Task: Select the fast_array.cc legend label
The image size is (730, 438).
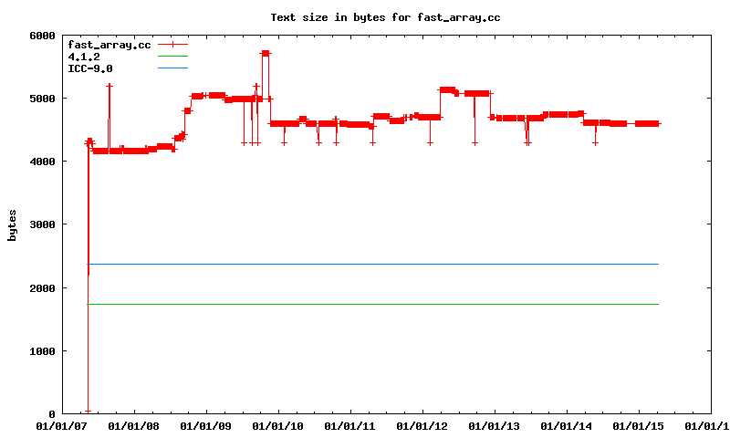Action: coord(109,44)
